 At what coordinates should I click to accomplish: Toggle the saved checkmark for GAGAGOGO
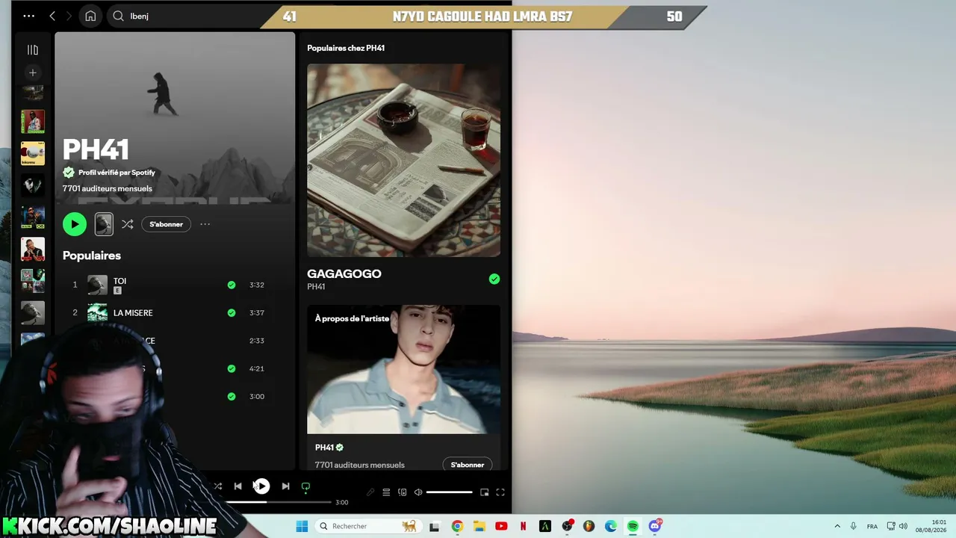click(x=494, y=279)
